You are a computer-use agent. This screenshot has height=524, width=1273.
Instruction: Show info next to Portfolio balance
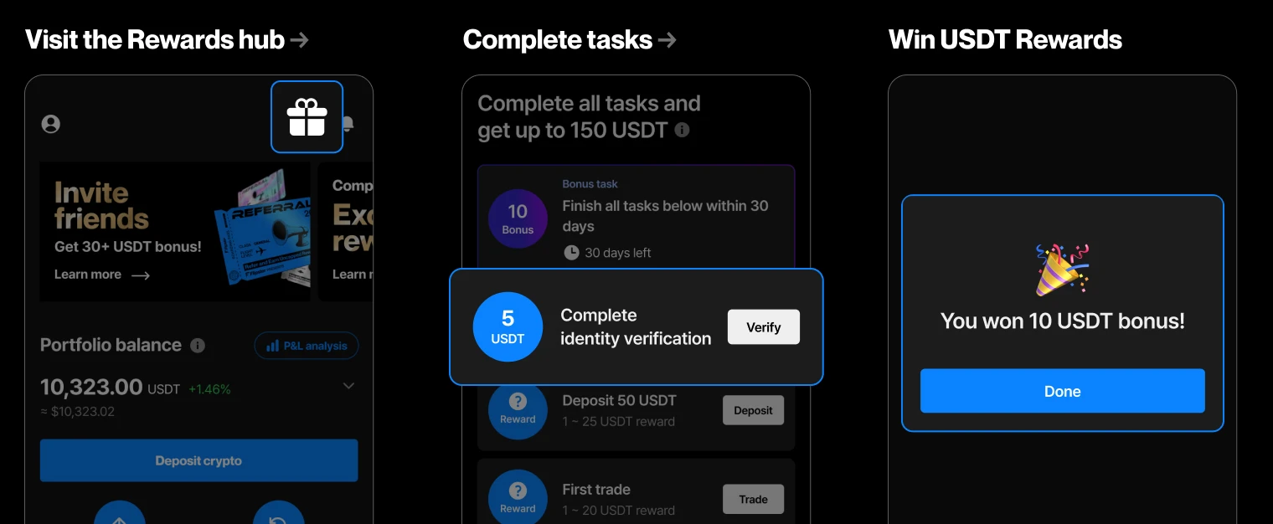point(198,346)
